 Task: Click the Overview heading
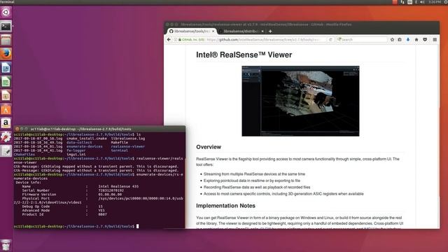tap(209, 147)
